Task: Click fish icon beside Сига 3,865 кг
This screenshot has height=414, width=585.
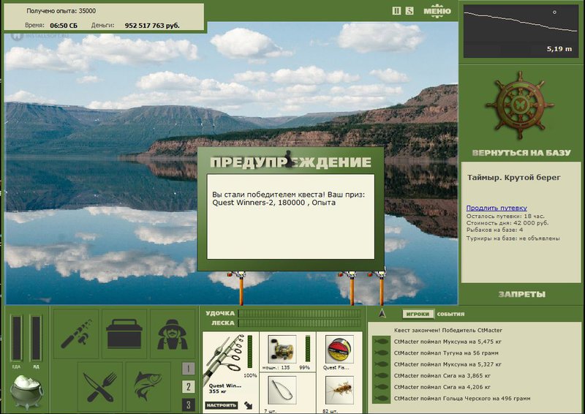Action: [x=380, y=375]
